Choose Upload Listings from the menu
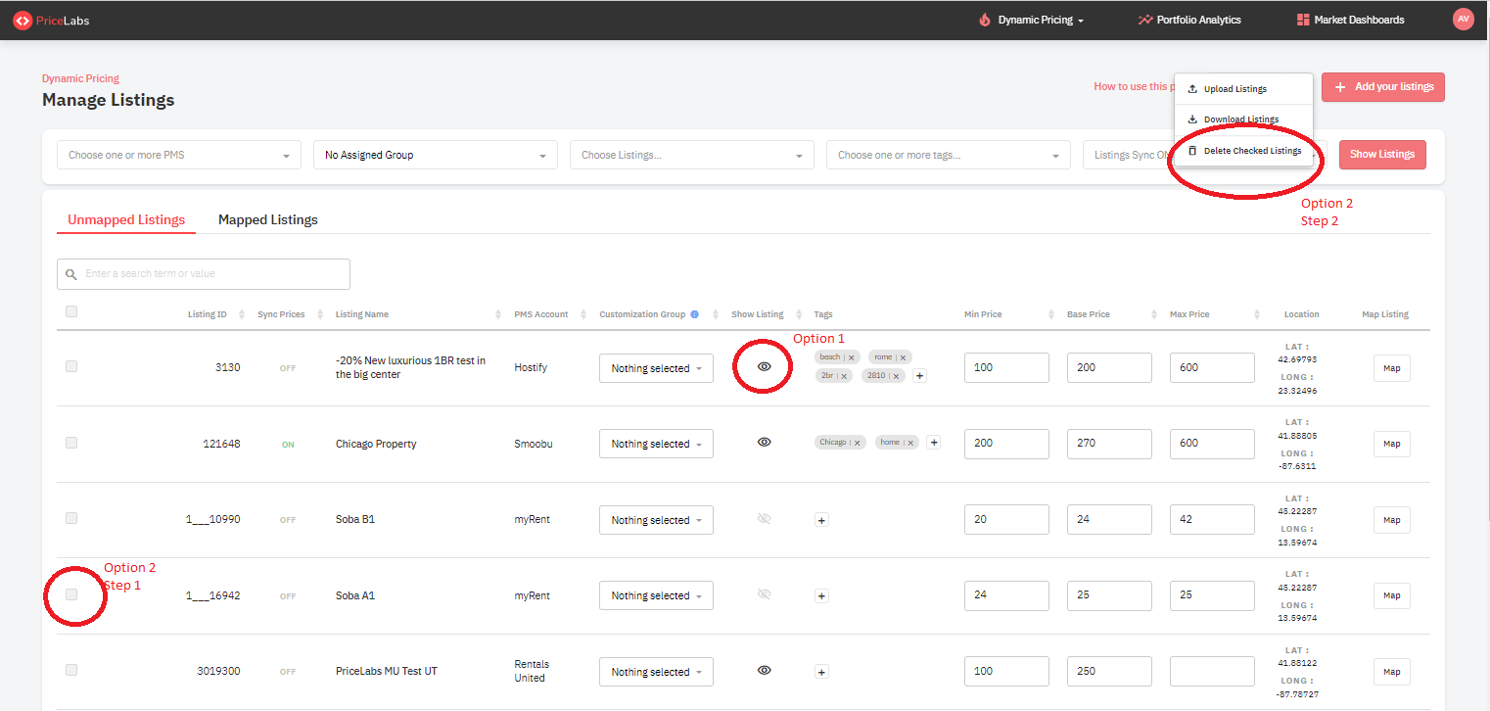 coord(1243,89)
